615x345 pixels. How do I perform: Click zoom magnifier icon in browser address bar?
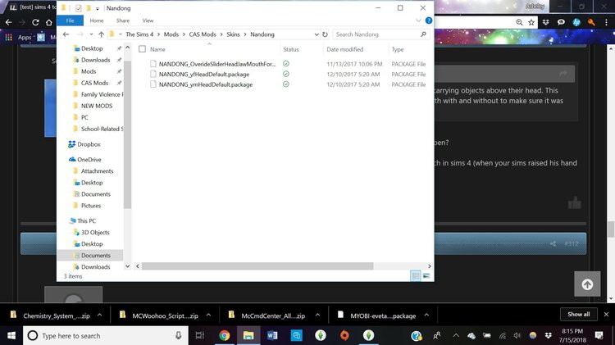click(519, 22)
